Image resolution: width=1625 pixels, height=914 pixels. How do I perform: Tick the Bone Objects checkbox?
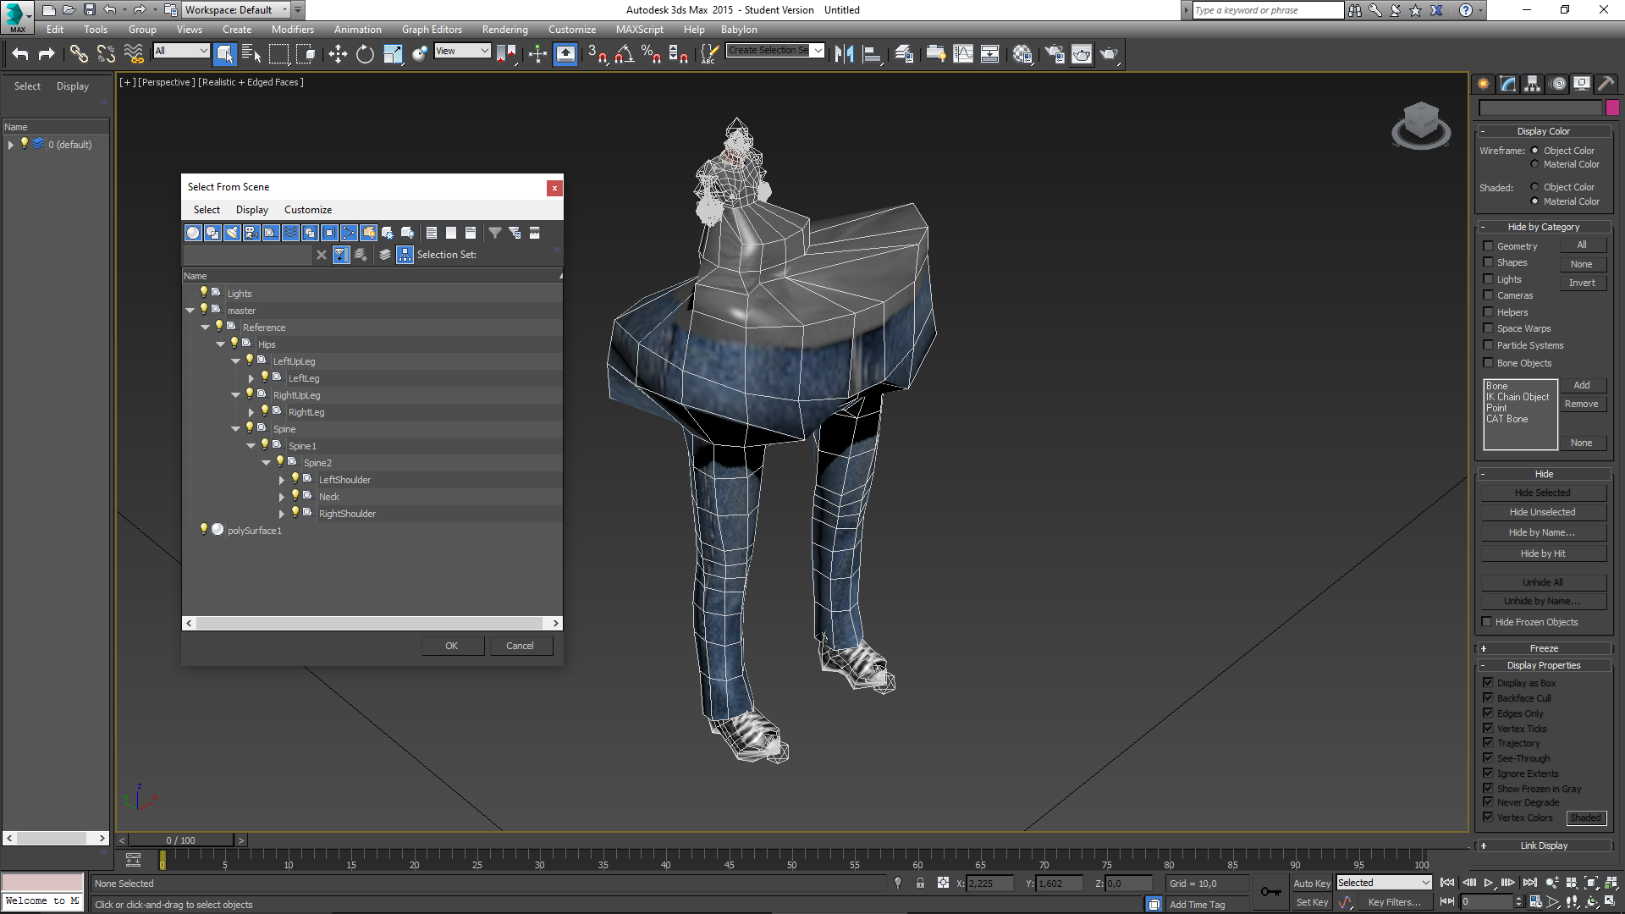(1489, 363)
